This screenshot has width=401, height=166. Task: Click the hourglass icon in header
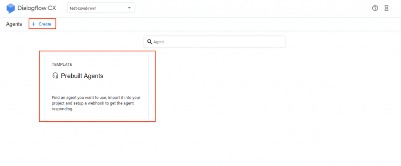coord(387,8)
